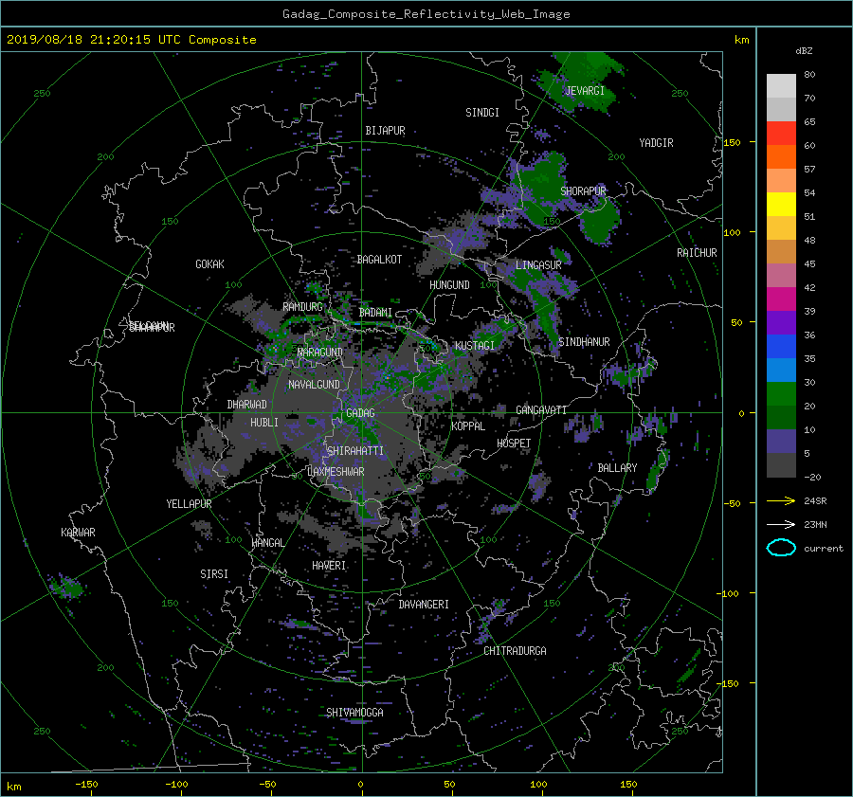Click the '2019/08/18 21:20:15 UTC Composite' timestamp
853x797 pixels.
coord(131,40)
